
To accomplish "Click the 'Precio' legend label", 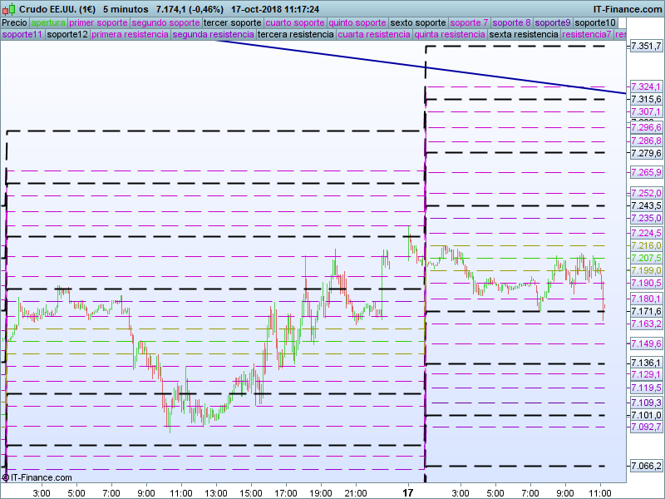I will pos(14,22).
